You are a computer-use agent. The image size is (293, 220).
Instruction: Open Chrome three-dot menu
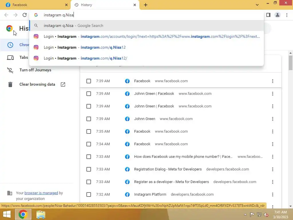(x=287, y=15)
